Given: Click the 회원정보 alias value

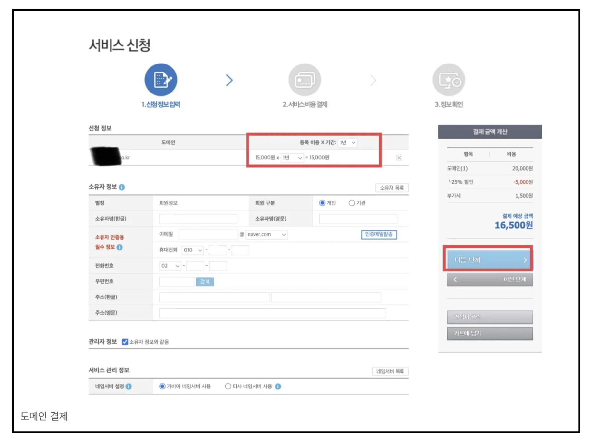Looking at the screenshot, I should [168, 203].
